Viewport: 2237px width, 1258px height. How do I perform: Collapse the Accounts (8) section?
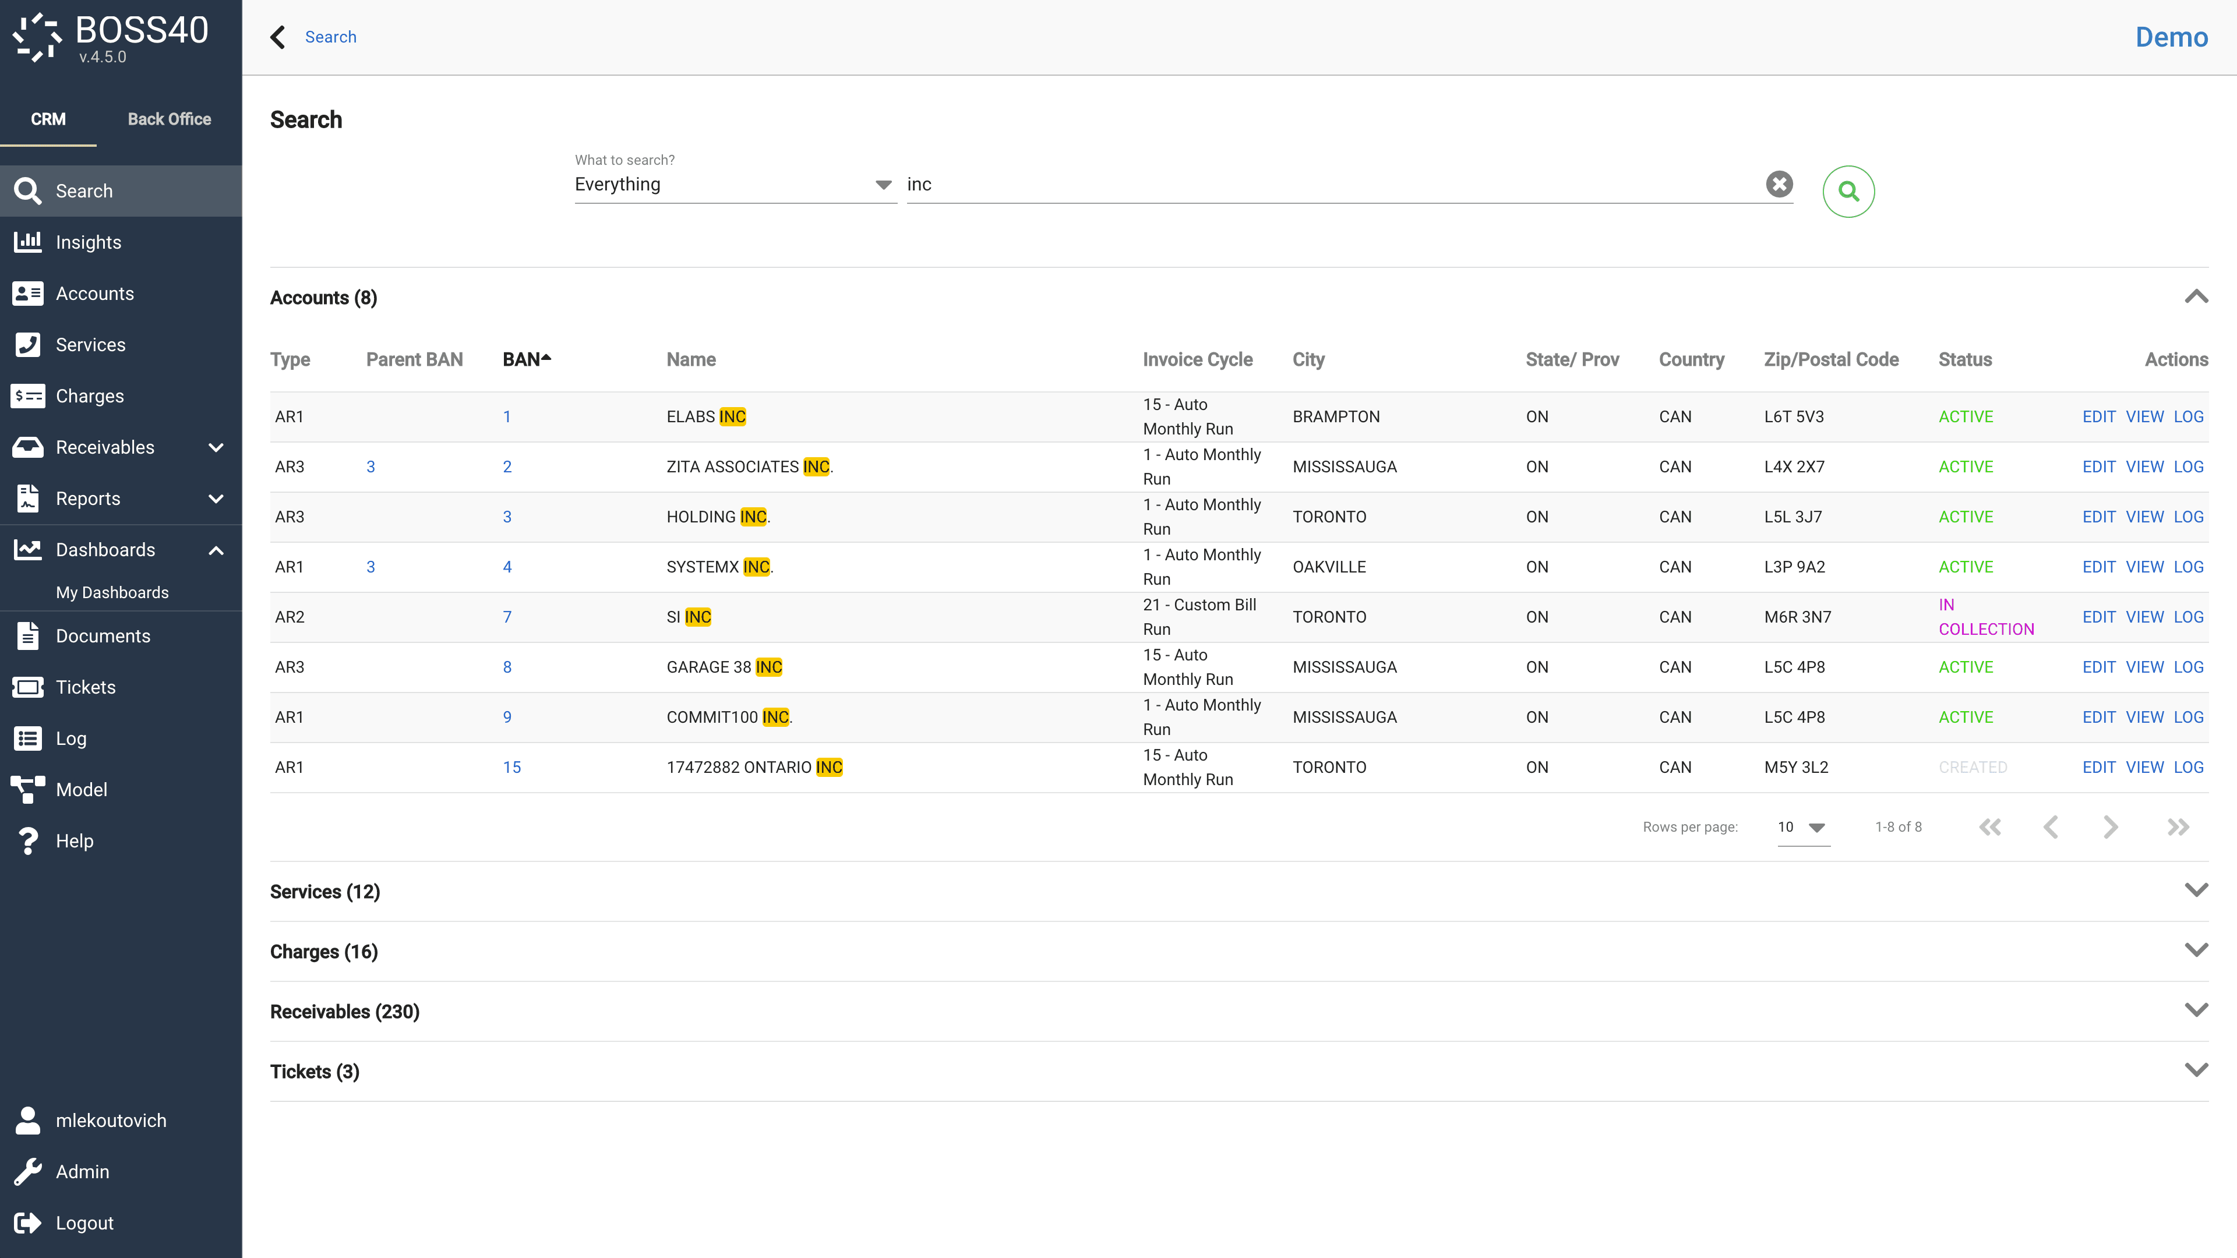(x=2195, y=297)
